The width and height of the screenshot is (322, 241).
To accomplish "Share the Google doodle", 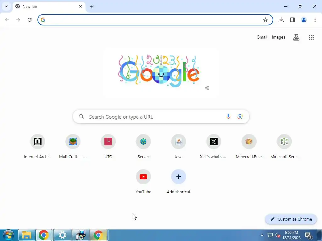I will (207, 88).
